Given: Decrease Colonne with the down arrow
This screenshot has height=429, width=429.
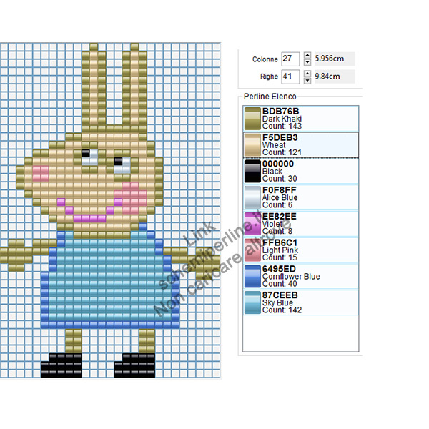Looking at the screenshot, I should [307, 62].
